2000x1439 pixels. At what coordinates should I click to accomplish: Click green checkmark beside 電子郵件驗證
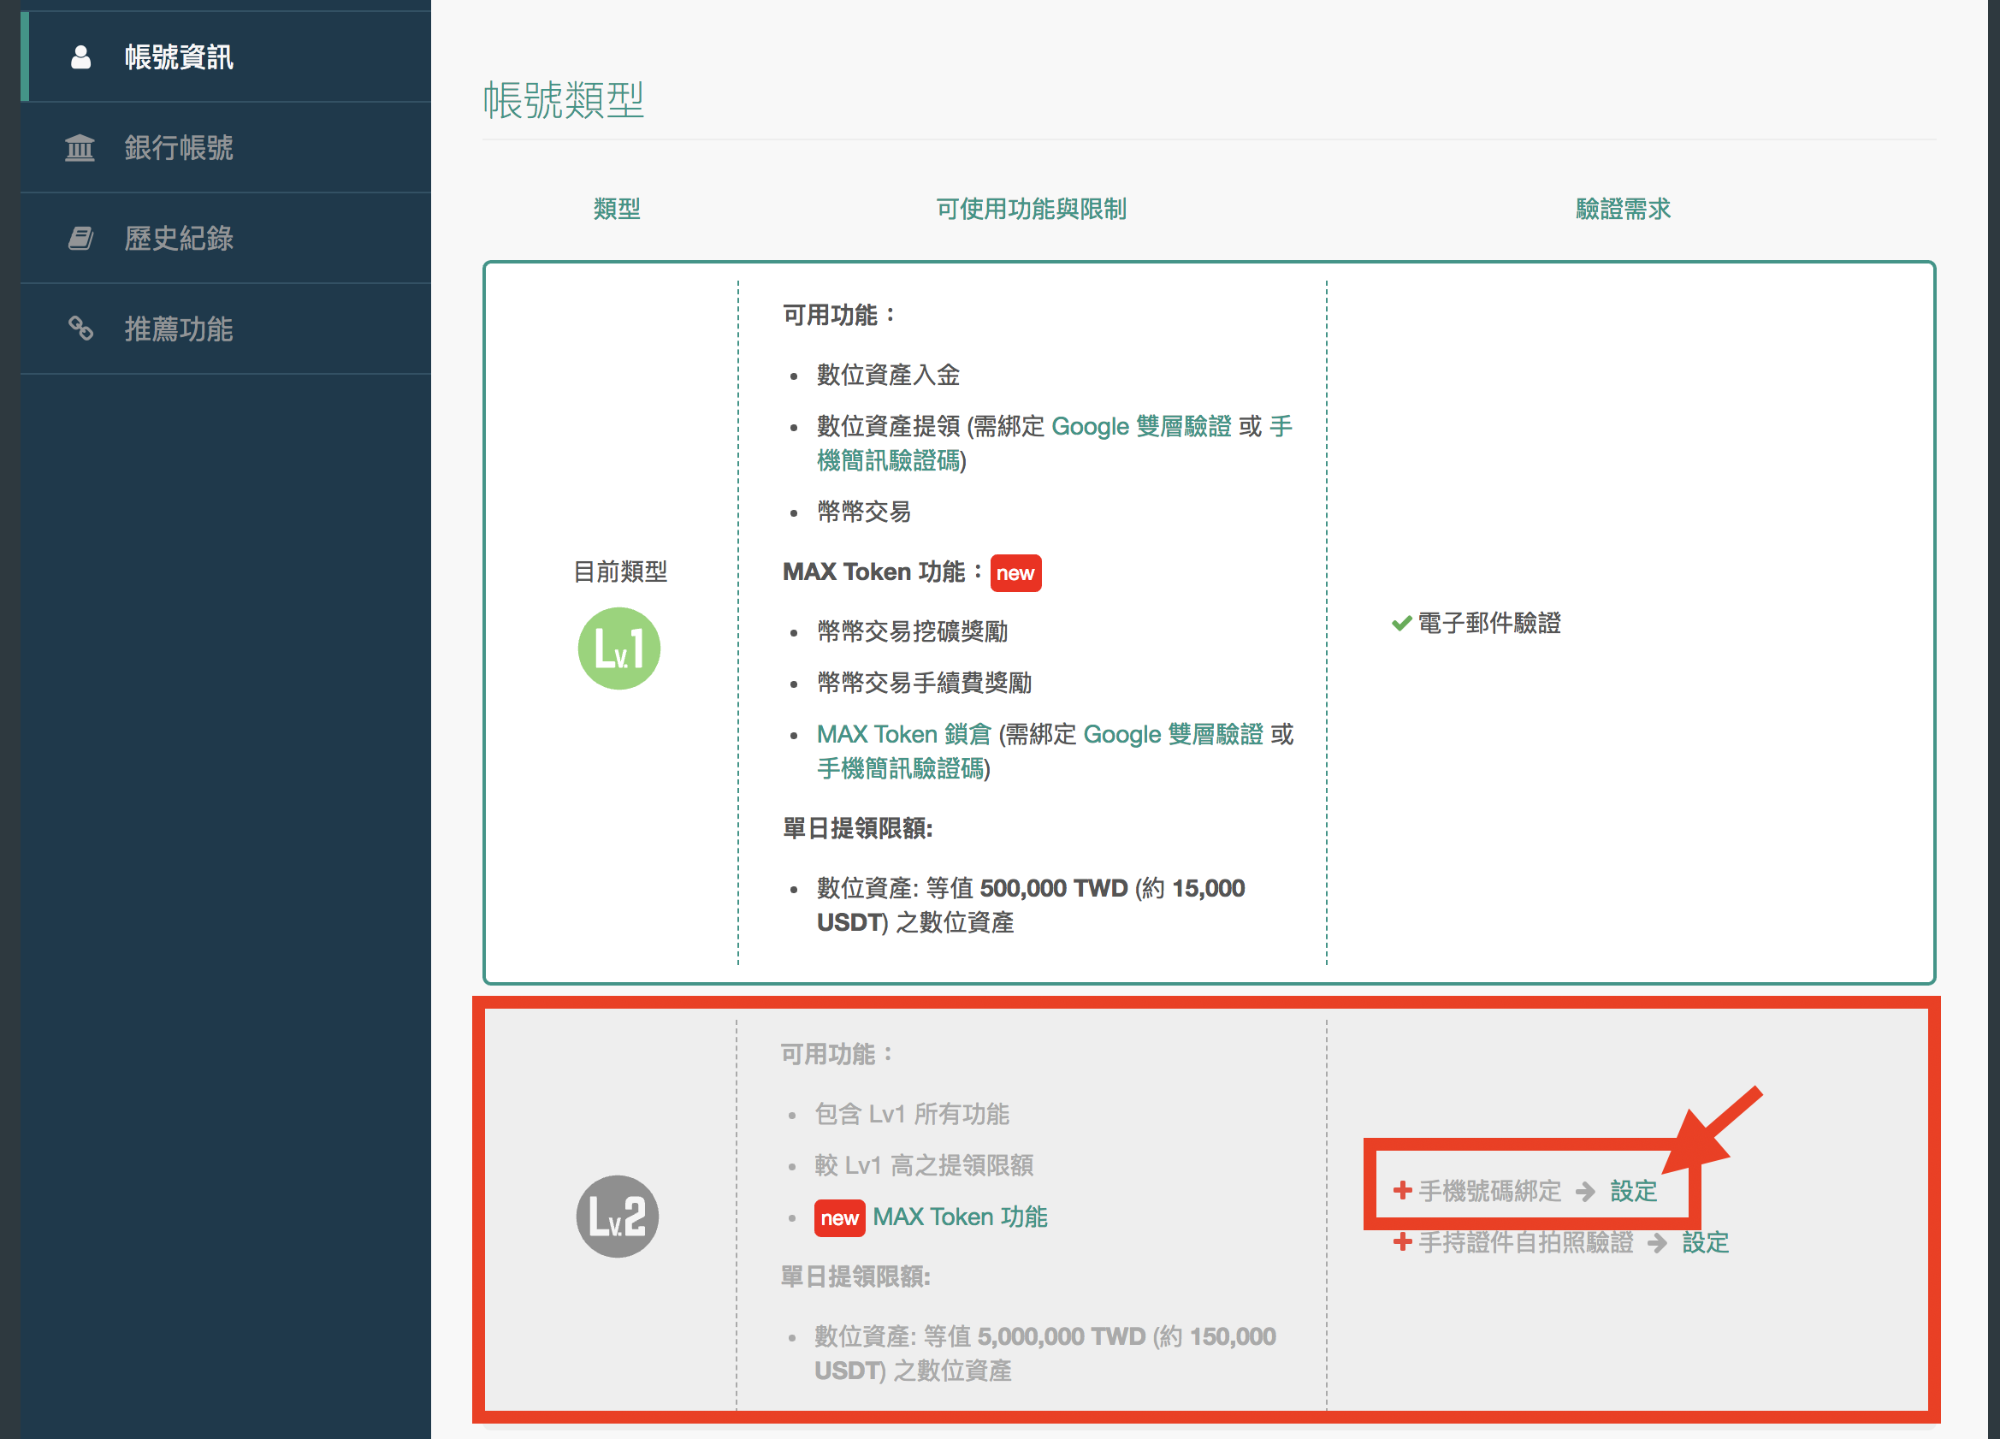point(1401,624)
